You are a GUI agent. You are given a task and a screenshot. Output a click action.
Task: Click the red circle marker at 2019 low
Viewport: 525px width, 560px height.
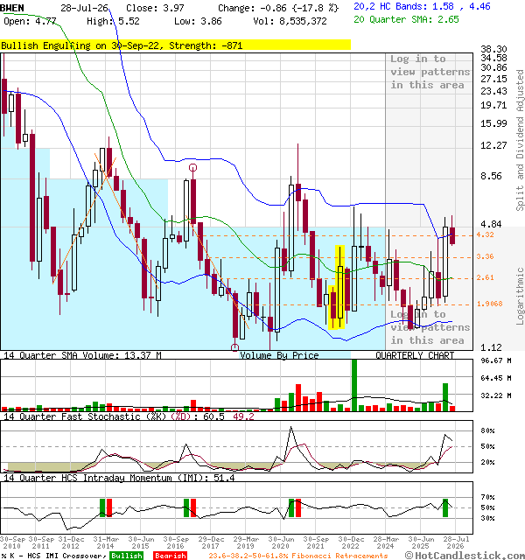tap(234, 347)
